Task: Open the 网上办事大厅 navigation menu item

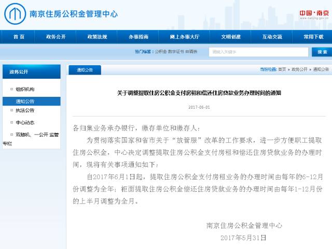Action: pyautogui.click(x=185, y=37)
